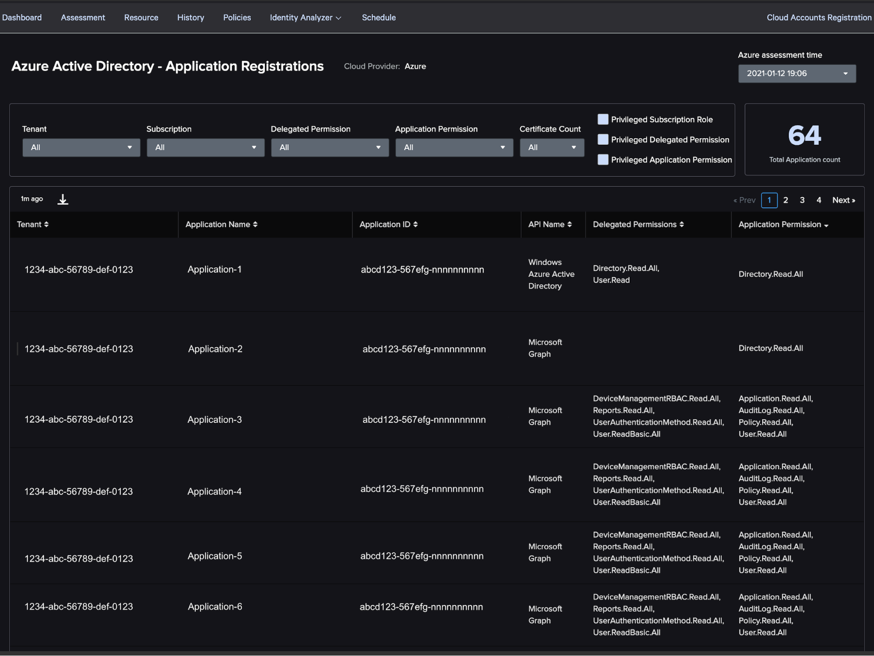The height and width of the screenshot is (656, 874).
Task: Sort by Delegated Permissions column icon
Action: [682, 224]
